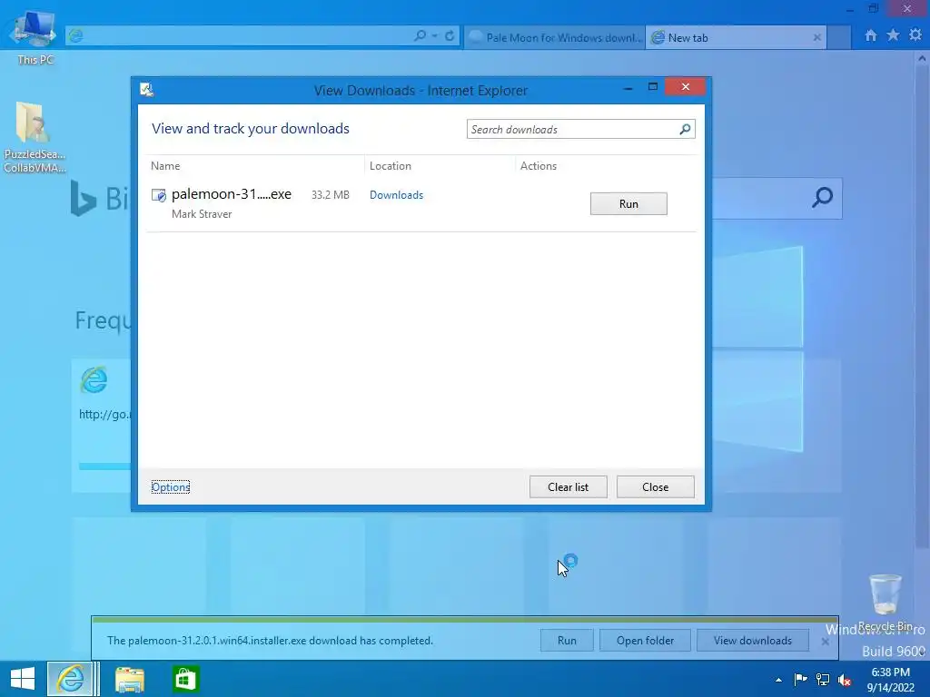This screenshot has height=697, width=930.
Task: Open a new blank tab button
Action: click(x=839, y=37)
